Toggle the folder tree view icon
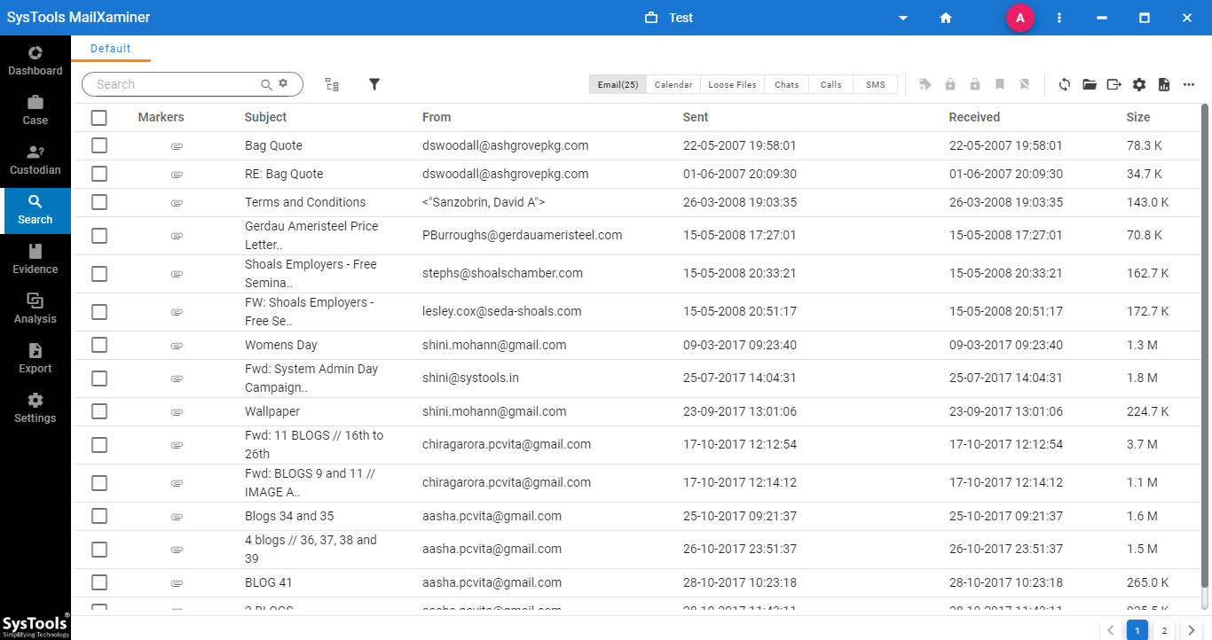The image size is (1212, 640). [x=332, y=84]
